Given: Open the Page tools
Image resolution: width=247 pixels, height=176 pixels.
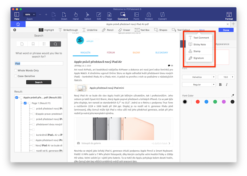Looking at the screenshot, I should [x=109, y=16].
